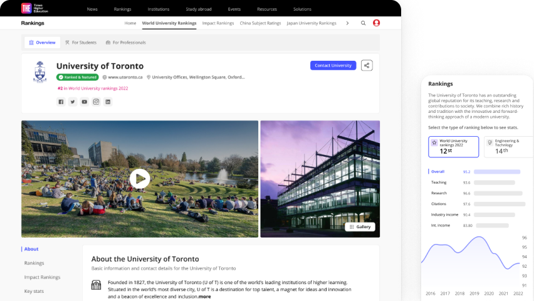Click the user profile avatar icon
534x301 pixels.
pyautogui.click(x=376, y=23)
